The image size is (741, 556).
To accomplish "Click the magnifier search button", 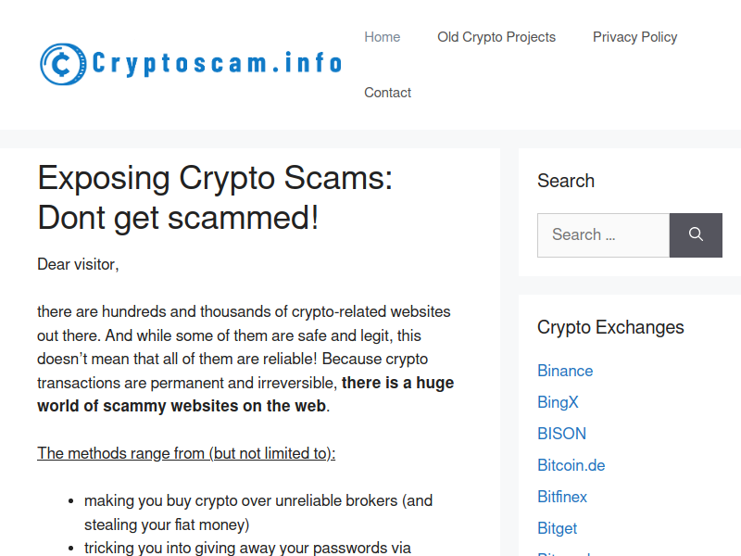I will pyautogui.click(x=696, y=235).
